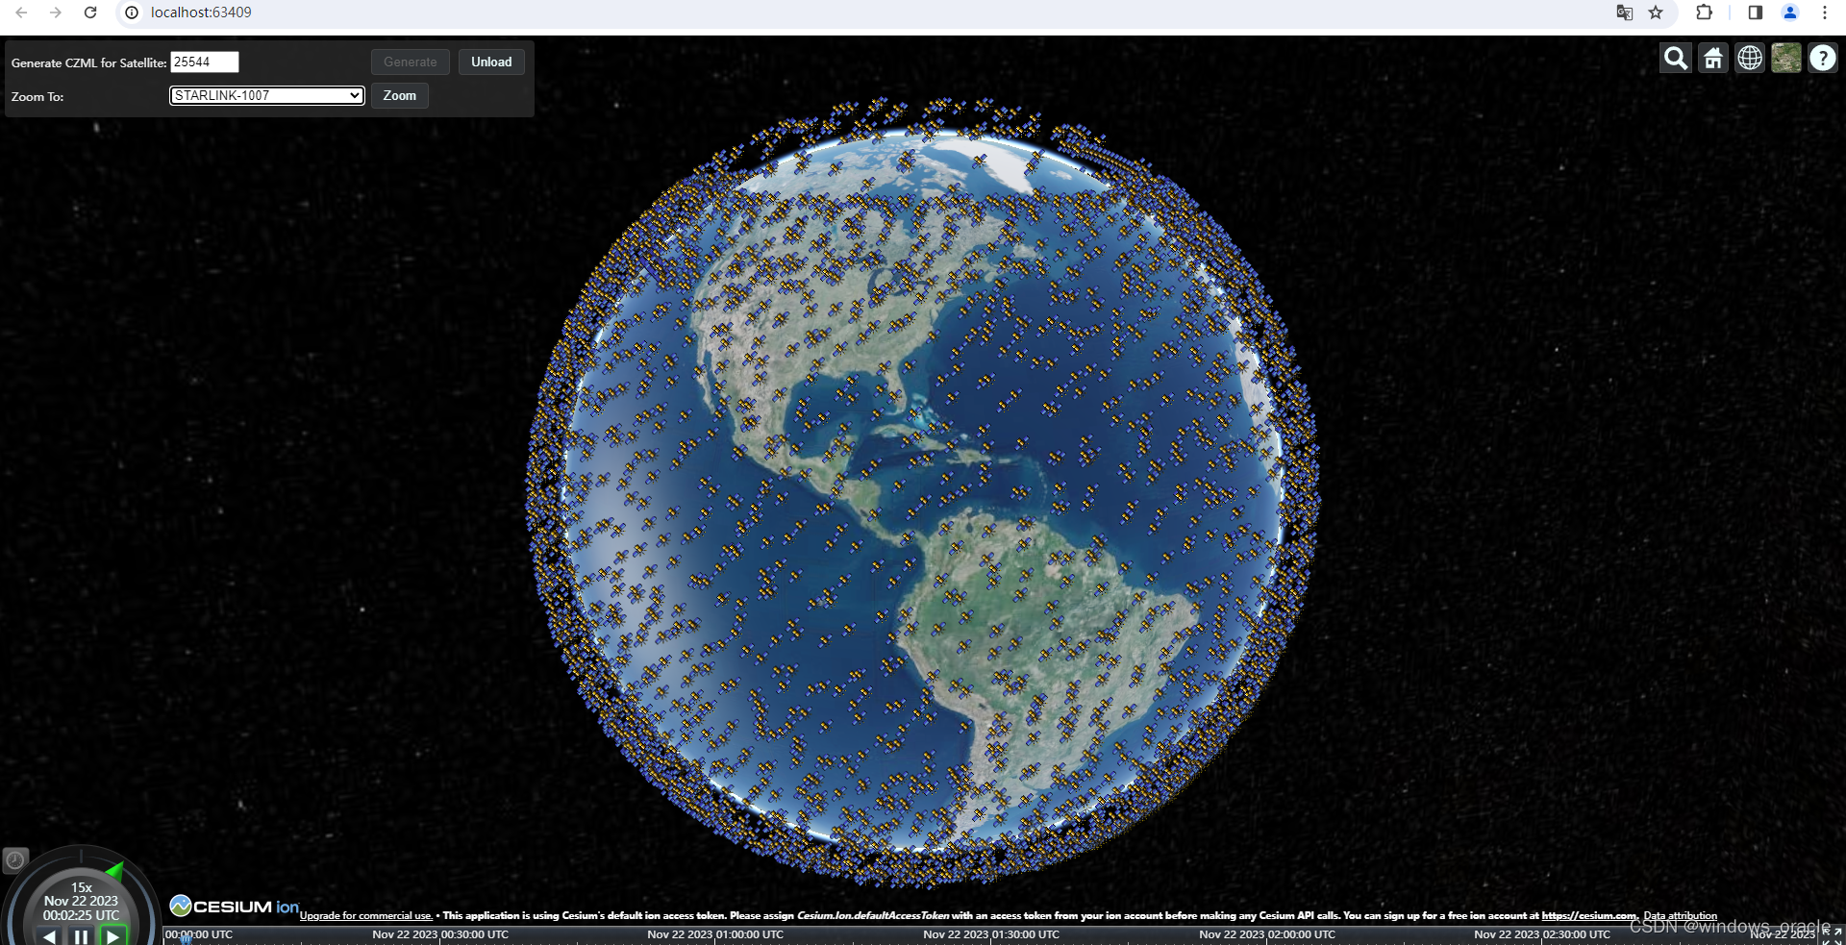
Task: Click the browser Forward arrow
Action: pos(56,12)
